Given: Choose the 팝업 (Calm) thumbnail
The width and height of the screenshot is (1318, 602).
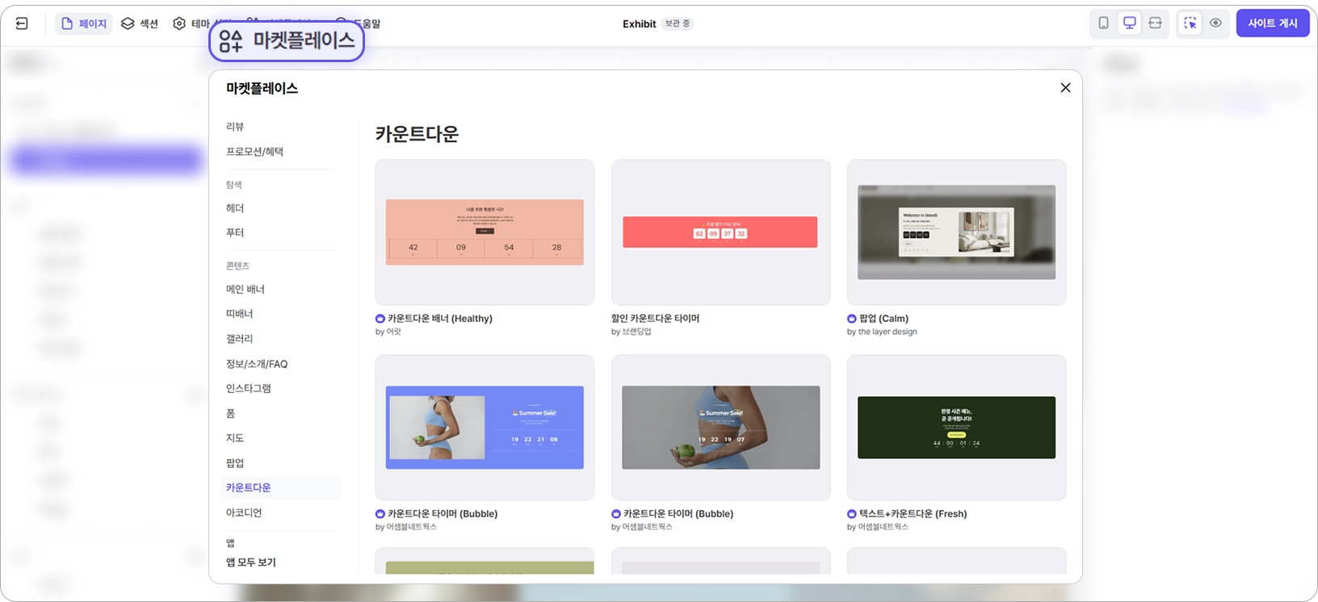Looking at the screenshot, I should (x=956, y=232).
